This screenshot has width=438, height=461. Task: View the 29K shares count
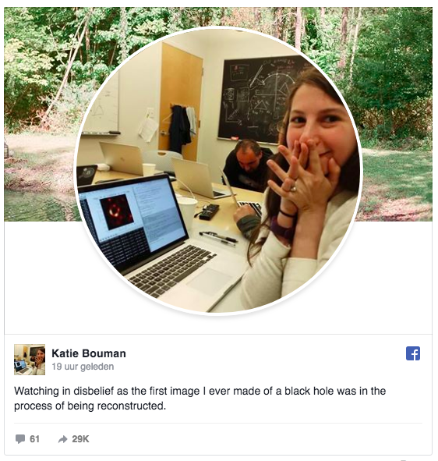[x=80, y=439]
